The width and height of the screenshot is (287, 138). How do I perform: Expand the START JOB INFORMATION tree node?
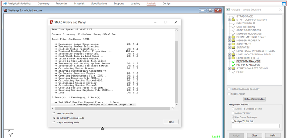coord(229,20)
